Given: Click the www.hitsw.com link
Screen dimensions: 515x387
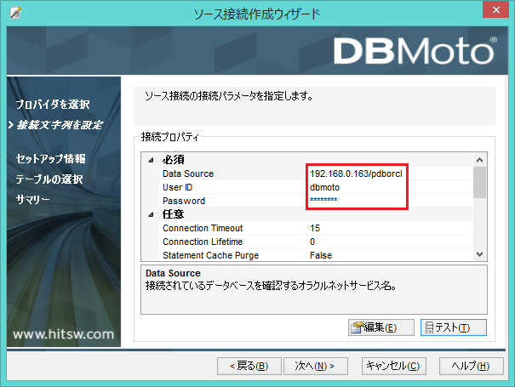Looking at the screenshot, I should pyautogui.click(x=63, y=334).
